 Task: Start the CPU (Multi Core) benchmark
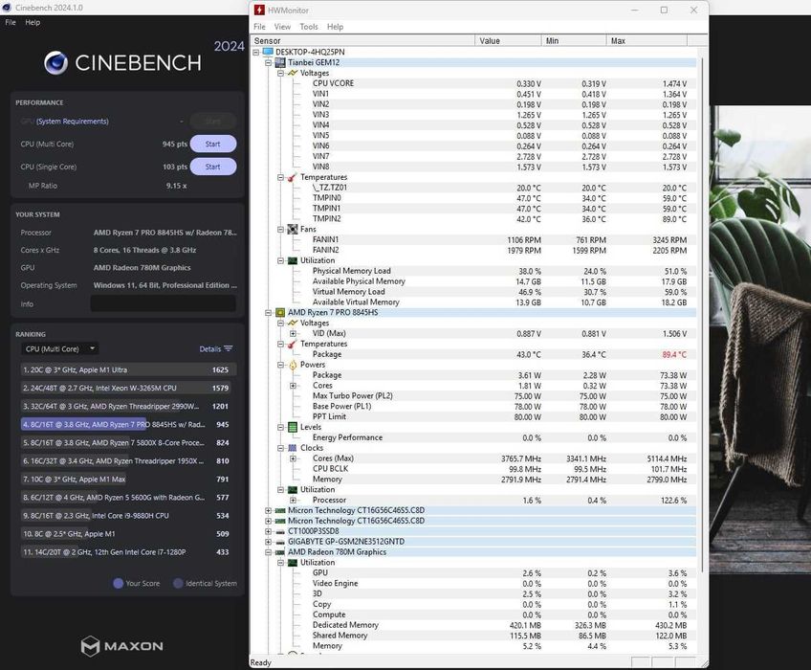click(213, 144)
